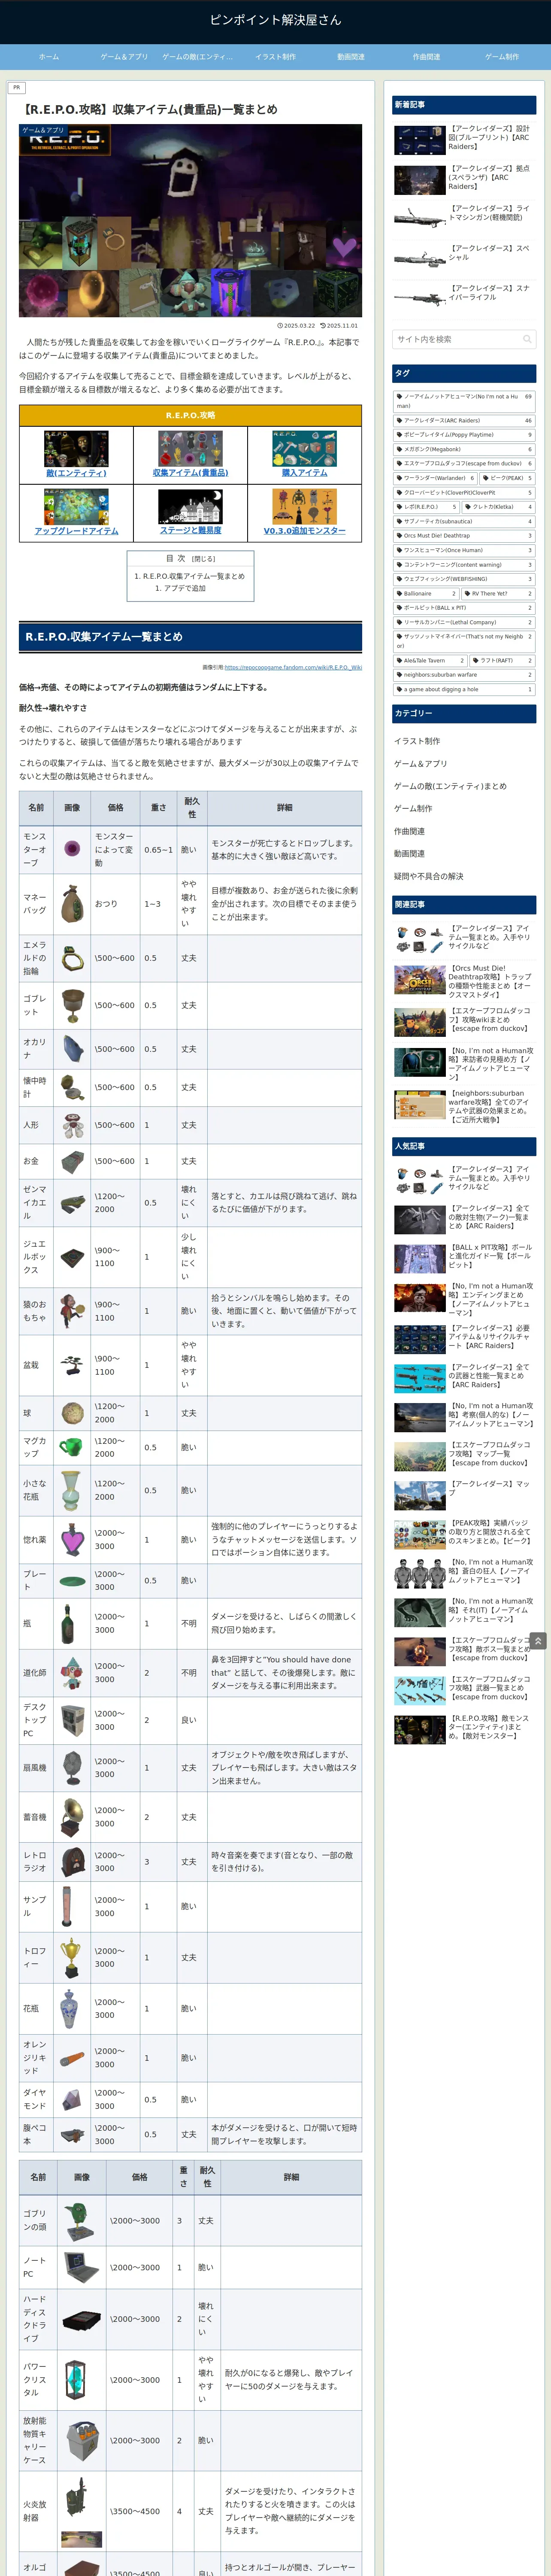This screenshot has width=551, height=2576.
Task: Follow the fandom wiki image source link
Action: pos(293,667)
